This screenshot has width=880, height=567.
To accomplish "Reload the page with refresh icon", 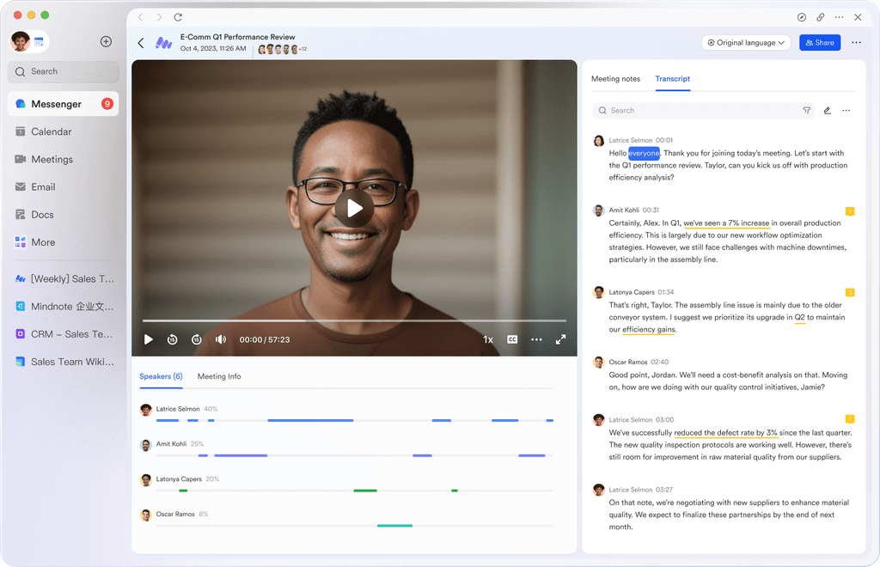I will (x=178, y=17).
